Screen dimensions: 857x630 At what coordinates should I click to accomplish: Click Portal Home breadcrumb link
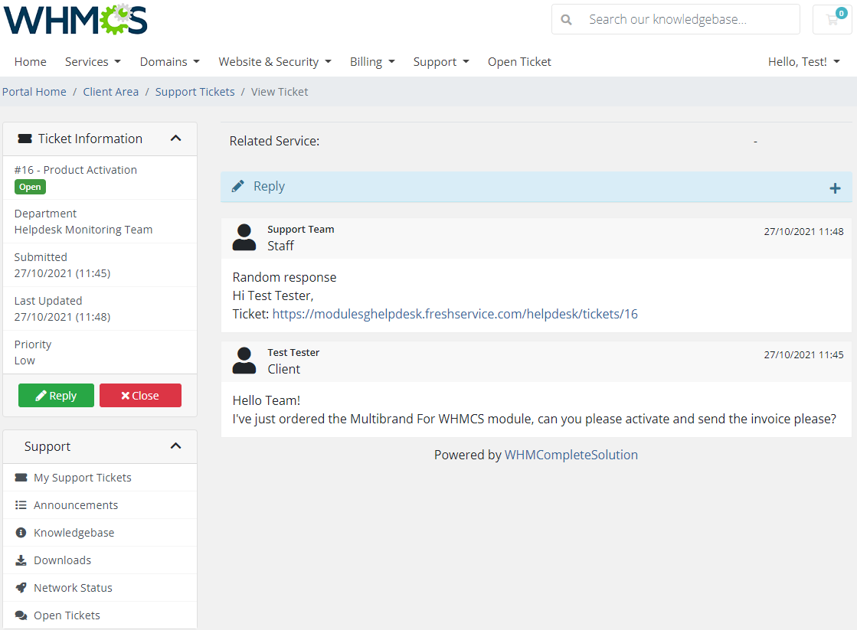[34, 92]
